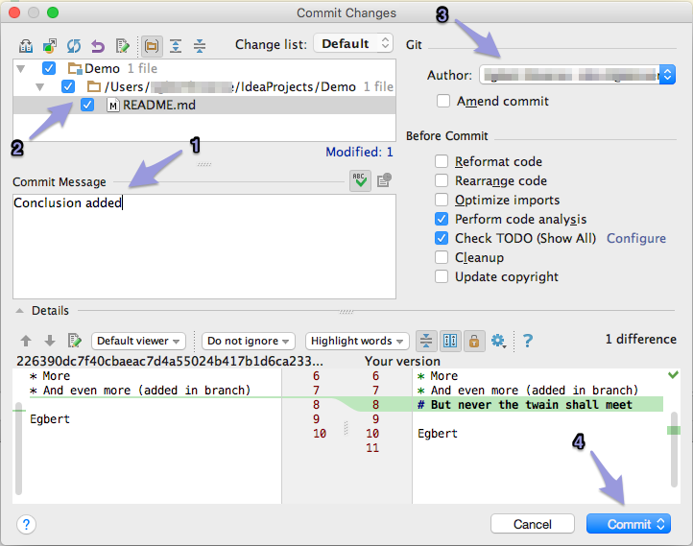Collapse the Demo tree node
This screenshot has height=546, width=693.
click(x=22, y=69)
